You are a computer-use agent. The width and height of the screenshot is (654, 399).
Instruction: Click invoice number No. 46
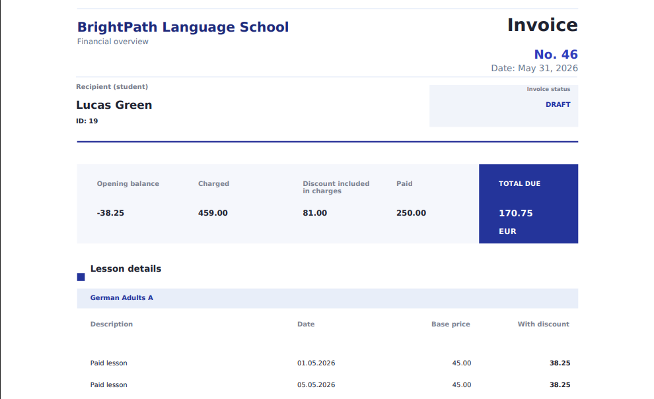click(x=556, y=55)
